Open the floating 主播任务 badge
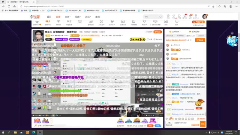Screen dimensions: 240x135 pyautogui.click(x=232, y=41)
